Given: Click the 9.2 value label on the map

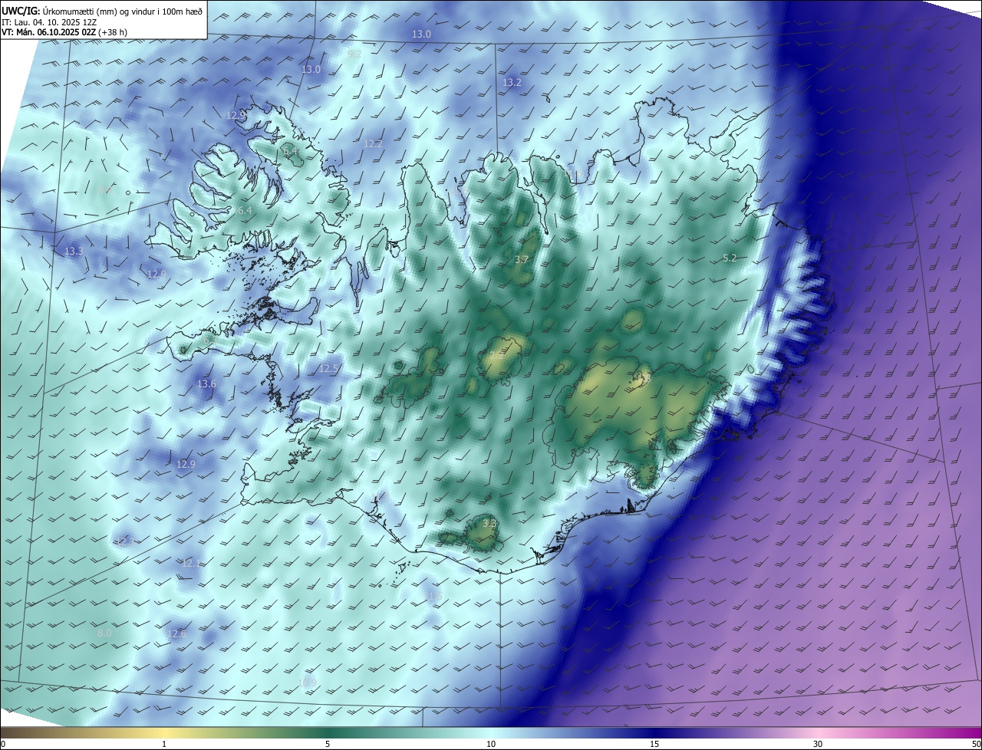Looking at the screenshot, I should tap(354, 54).
